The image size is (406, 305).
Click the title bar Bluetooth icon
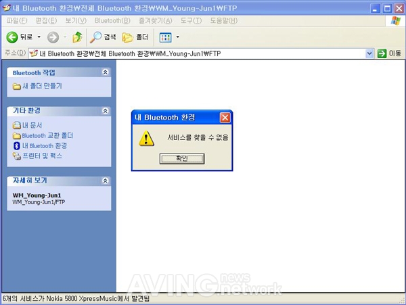(x=6, y=7)
